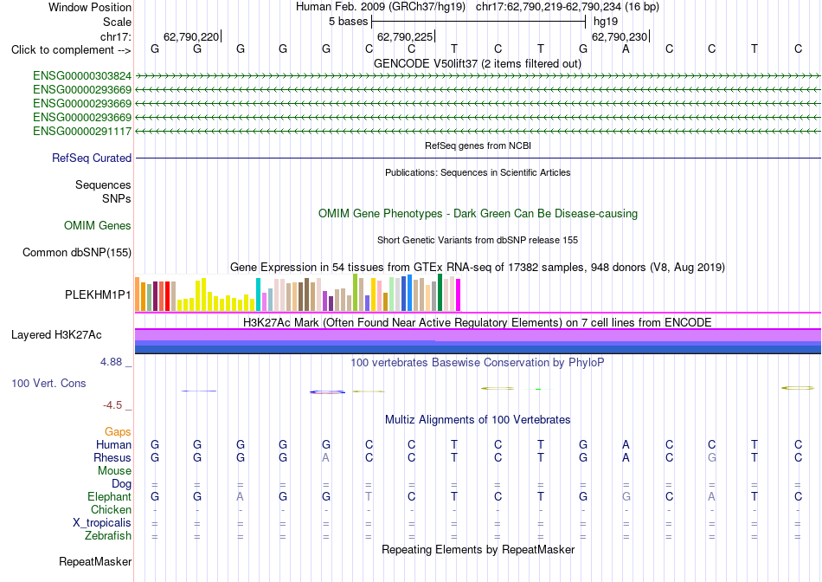The height and width of the screenshot is (582, 822).
Task: Click base A in the complement sequence row
Action: click(626, 48)
